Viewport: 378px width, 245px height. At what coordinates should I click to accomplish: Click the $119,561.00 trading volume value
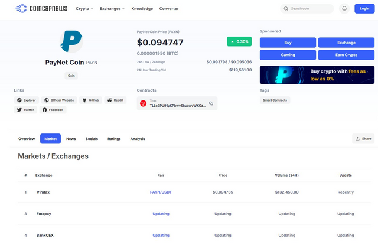(x=240, y=70)
